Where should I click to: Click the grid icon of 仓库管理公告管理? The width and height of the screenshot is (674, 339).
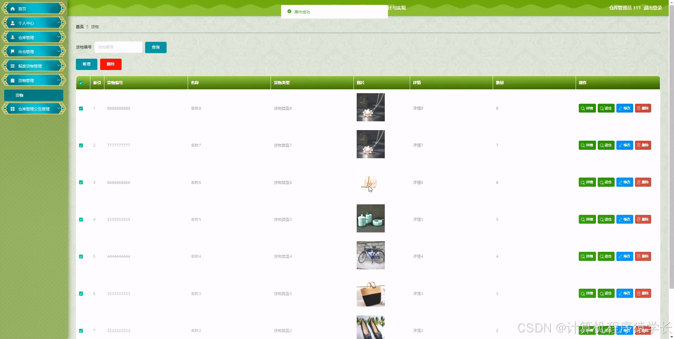pyautogui.click(x=13, y=109)
